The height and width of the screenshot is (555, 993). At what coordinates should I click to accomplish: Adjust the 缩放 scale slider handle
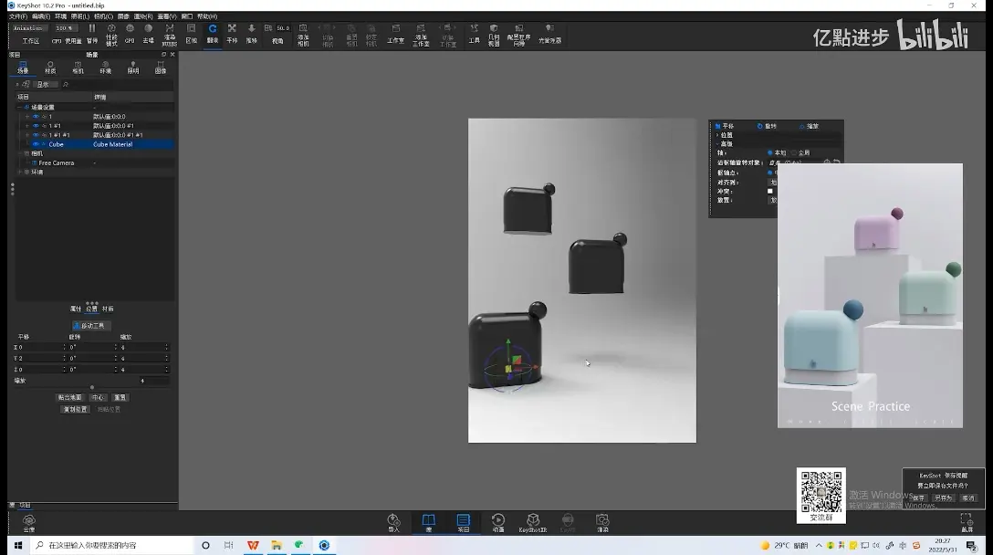pos(92,387)
